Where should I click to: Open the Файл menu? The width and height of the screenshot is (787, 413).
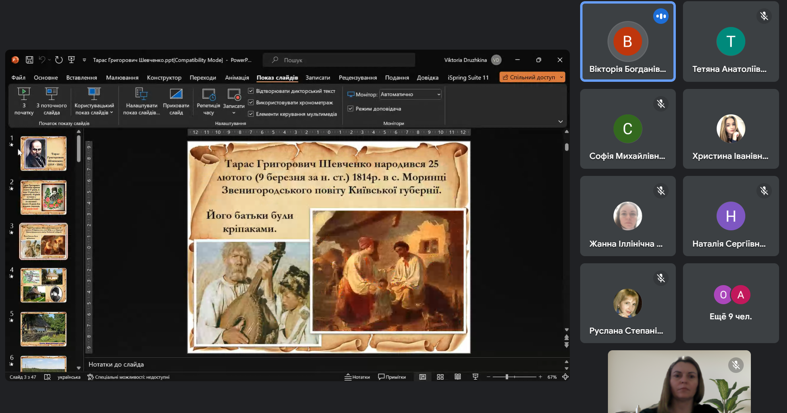(19, 77)
